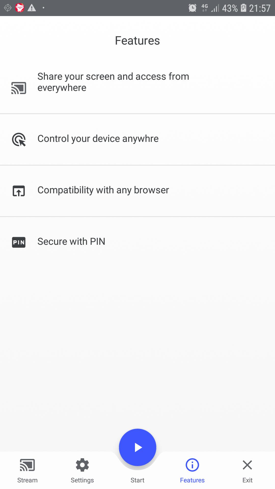
Task: Tap the cast screen icon beside Share
Action: click(19, 88)
